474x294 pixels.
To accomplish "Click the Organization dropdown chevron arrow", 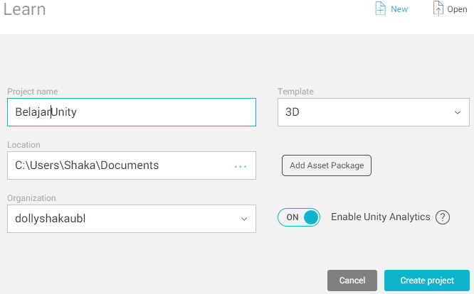I will point(244,219).
